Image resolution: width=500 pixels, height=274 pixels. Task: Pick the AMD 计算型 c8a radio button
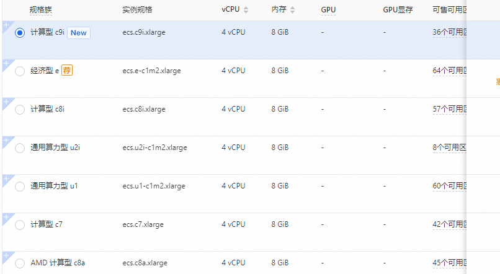click(x=20, y=263)
